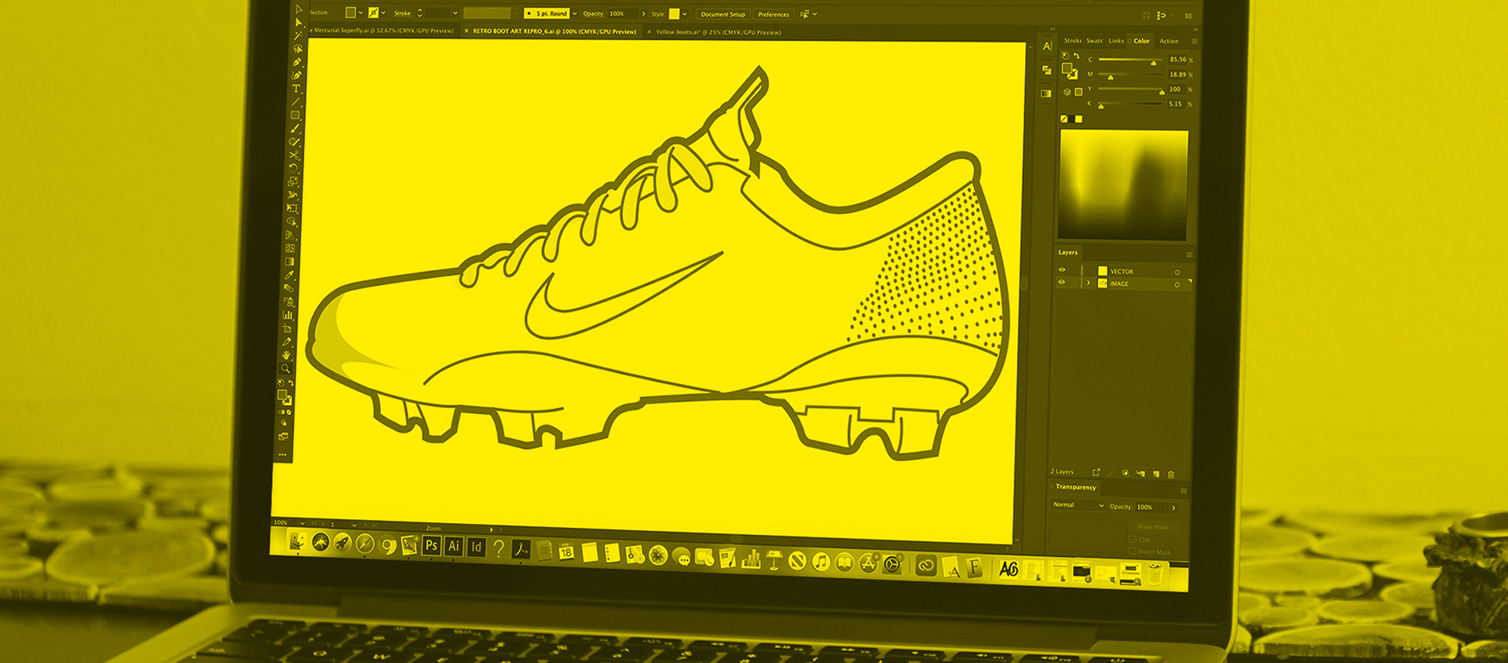Select the Eyedropper tool
The width and height of the screenshot is (1508, 663).
pyautogui.click(x=289, y=275)
